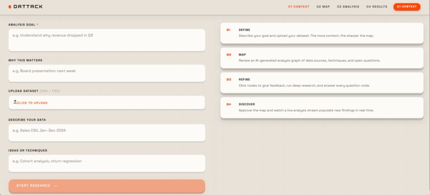Click the Click to Upload dataset area
The image size is (430, 195).
tap(107, 103)
